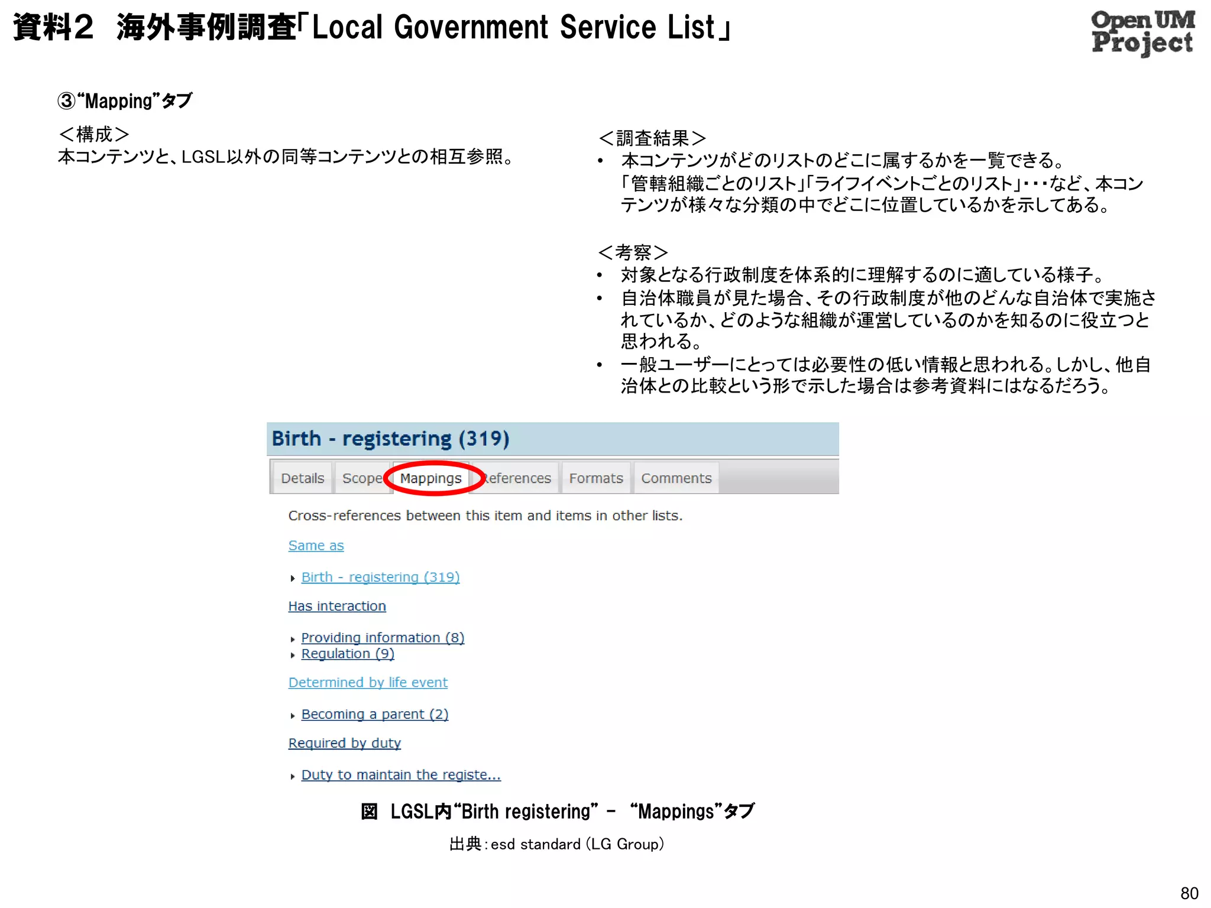Click the '＜調査結果＞' heading
Viewport: 1211px width, 908px height.
click(x=652, y=138)
